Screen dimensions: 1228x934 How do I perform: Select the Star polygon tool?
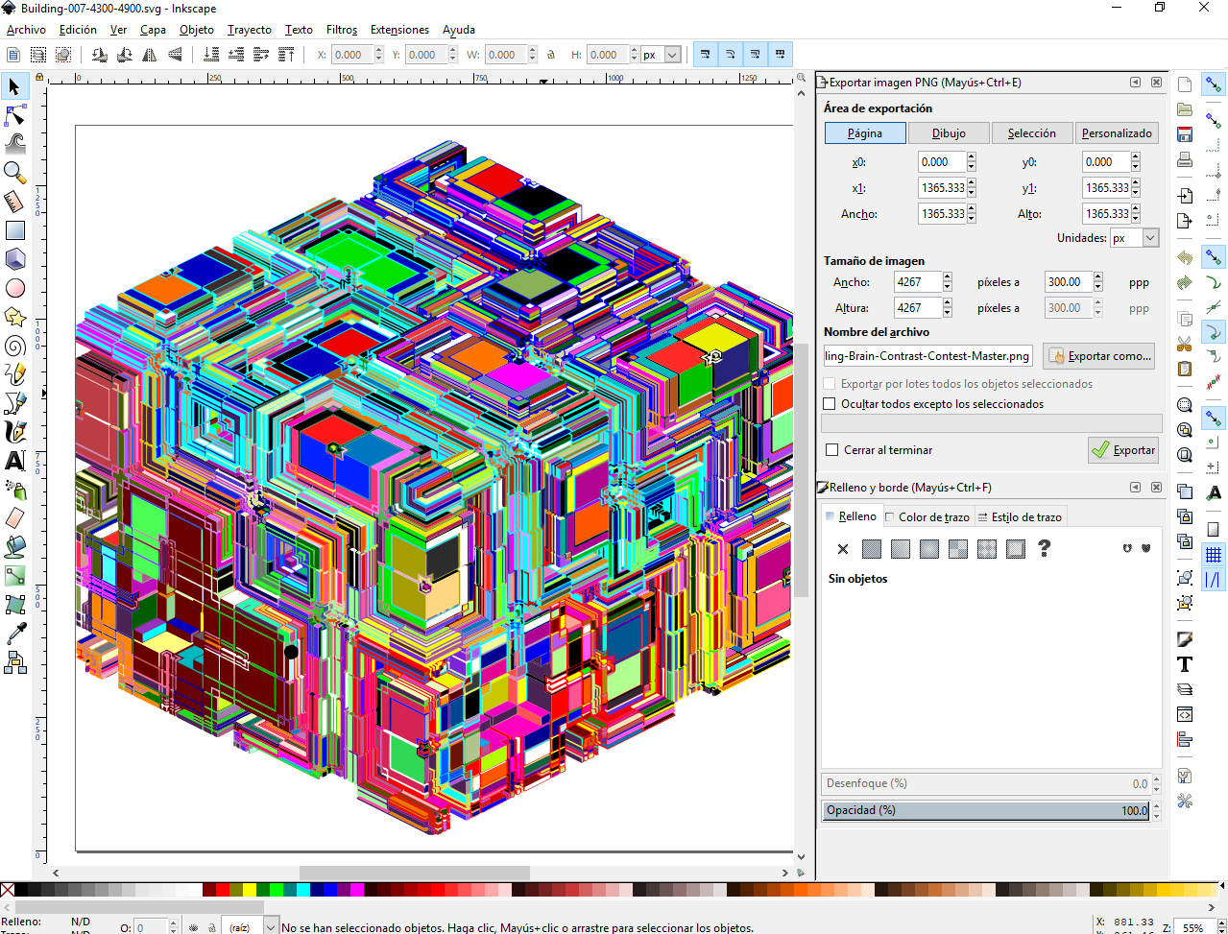[15, 317]
